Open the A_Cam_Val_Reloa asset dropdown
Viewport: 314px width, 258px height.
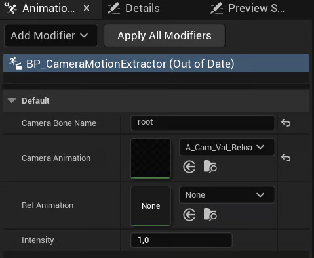pos(227,147)
